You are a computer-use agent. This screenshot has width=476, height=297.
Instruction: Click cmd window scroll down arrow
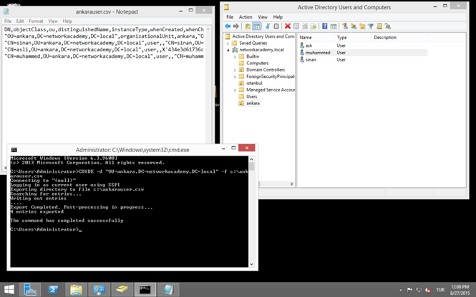251,264
